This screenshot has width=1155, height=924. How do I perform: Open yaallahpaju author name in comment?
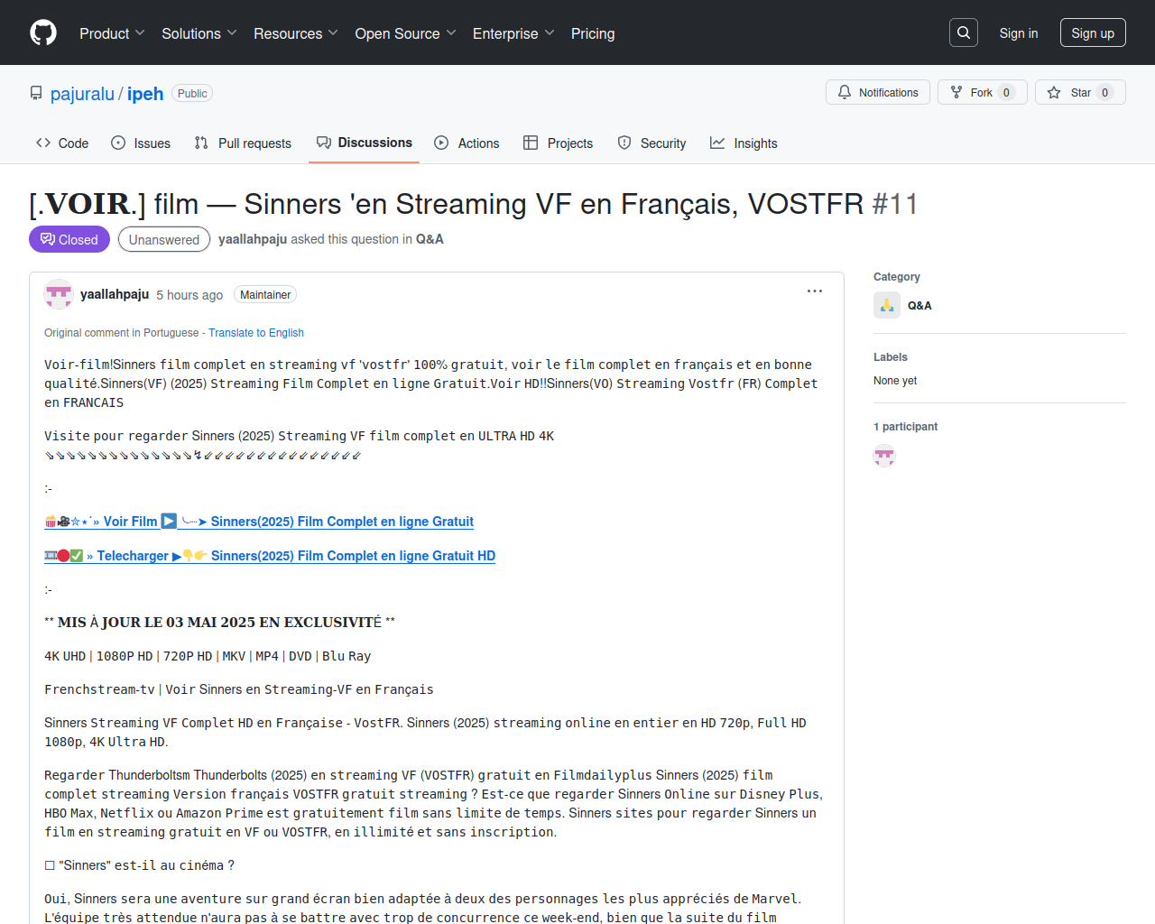tap(115, 294)
